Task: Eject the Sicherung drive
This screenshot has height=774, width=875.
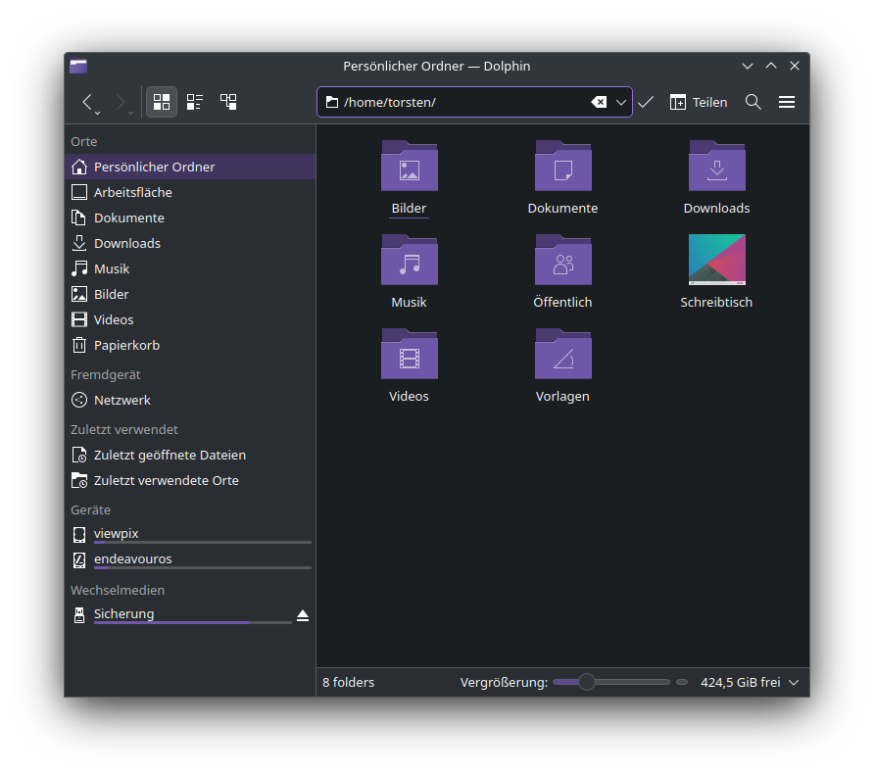Action: [303, 615]
